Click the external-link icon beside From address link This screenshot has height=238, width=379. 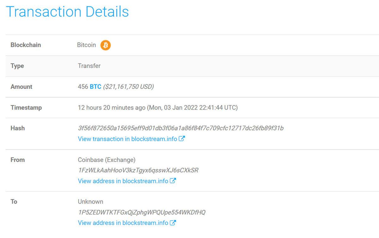(x=172, y=181)
